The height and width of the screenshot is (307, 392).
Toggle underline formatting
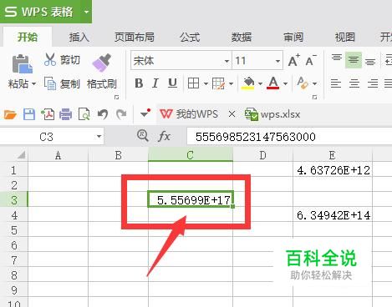click(172, 83)
